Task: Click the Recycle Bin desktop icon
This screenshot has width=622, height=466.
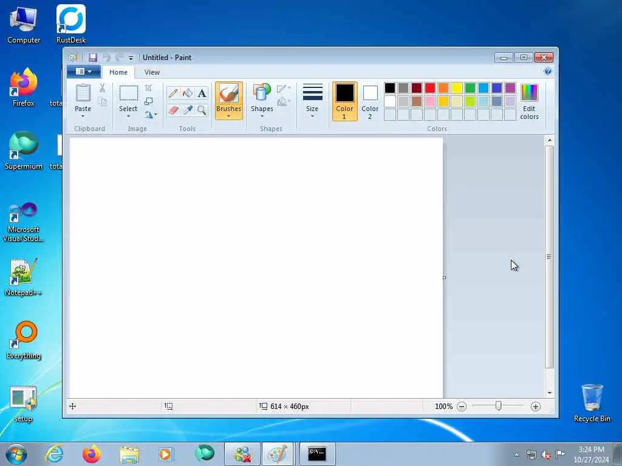Action: pyautogui.click(x=592, y=403)
